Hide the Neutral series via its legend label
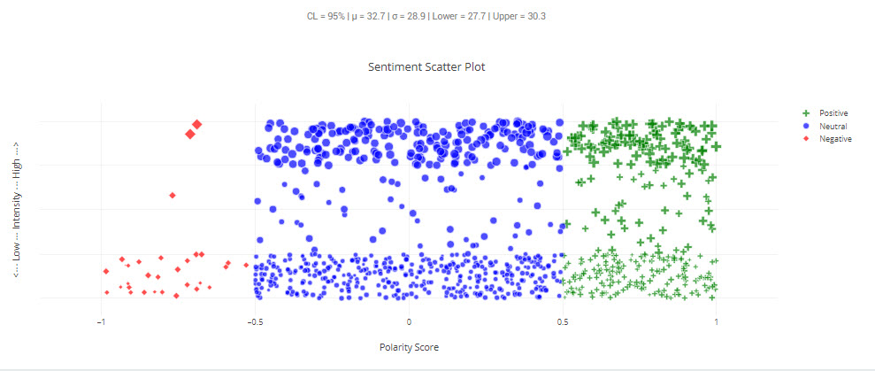The height and width of the screenshot is (371, 875). tap(833, 127)
